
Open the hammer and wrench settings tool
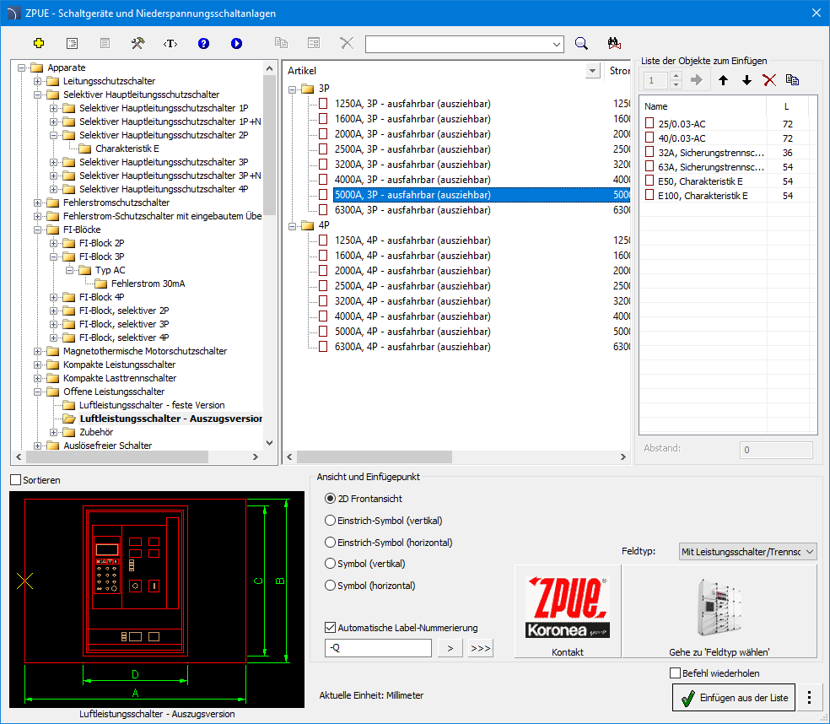pos(137,43)
